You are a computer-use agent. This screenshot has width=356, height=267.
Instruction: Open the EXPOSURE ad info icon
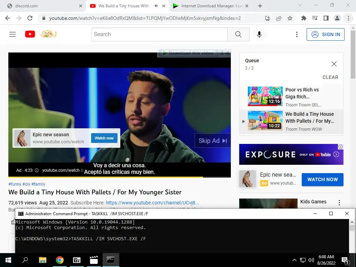point(341,147)
